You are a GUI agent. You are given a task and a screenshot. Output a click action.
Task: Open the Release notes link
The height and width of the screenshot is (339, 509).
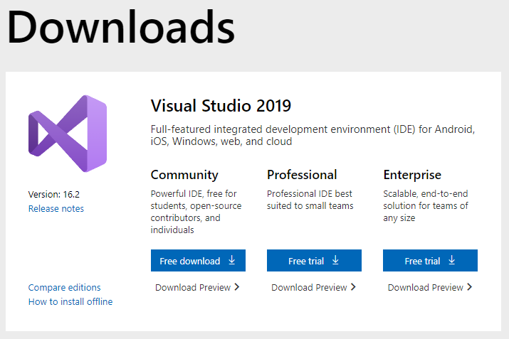56,208
